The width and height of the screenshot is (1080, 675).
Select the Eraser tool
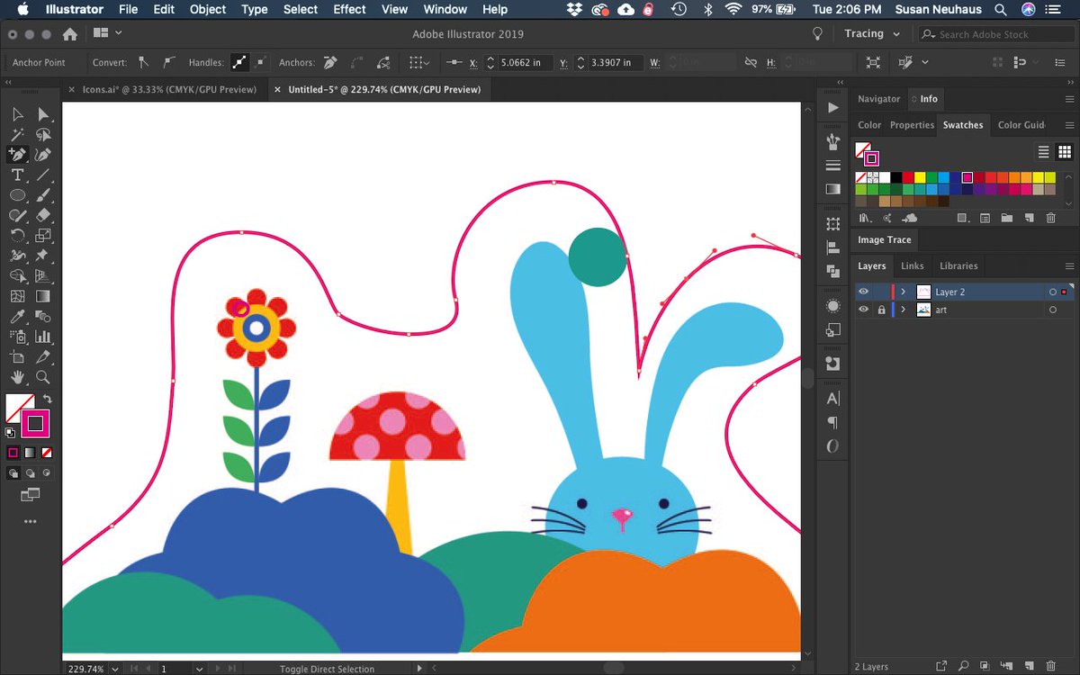pos(42,215)
